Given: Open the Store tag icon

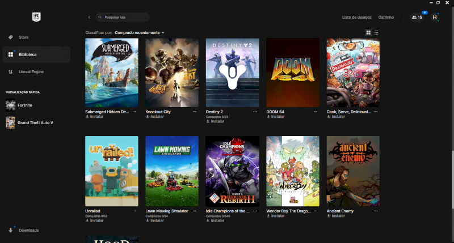Looking at the screenshot, I should click(11, 37).
